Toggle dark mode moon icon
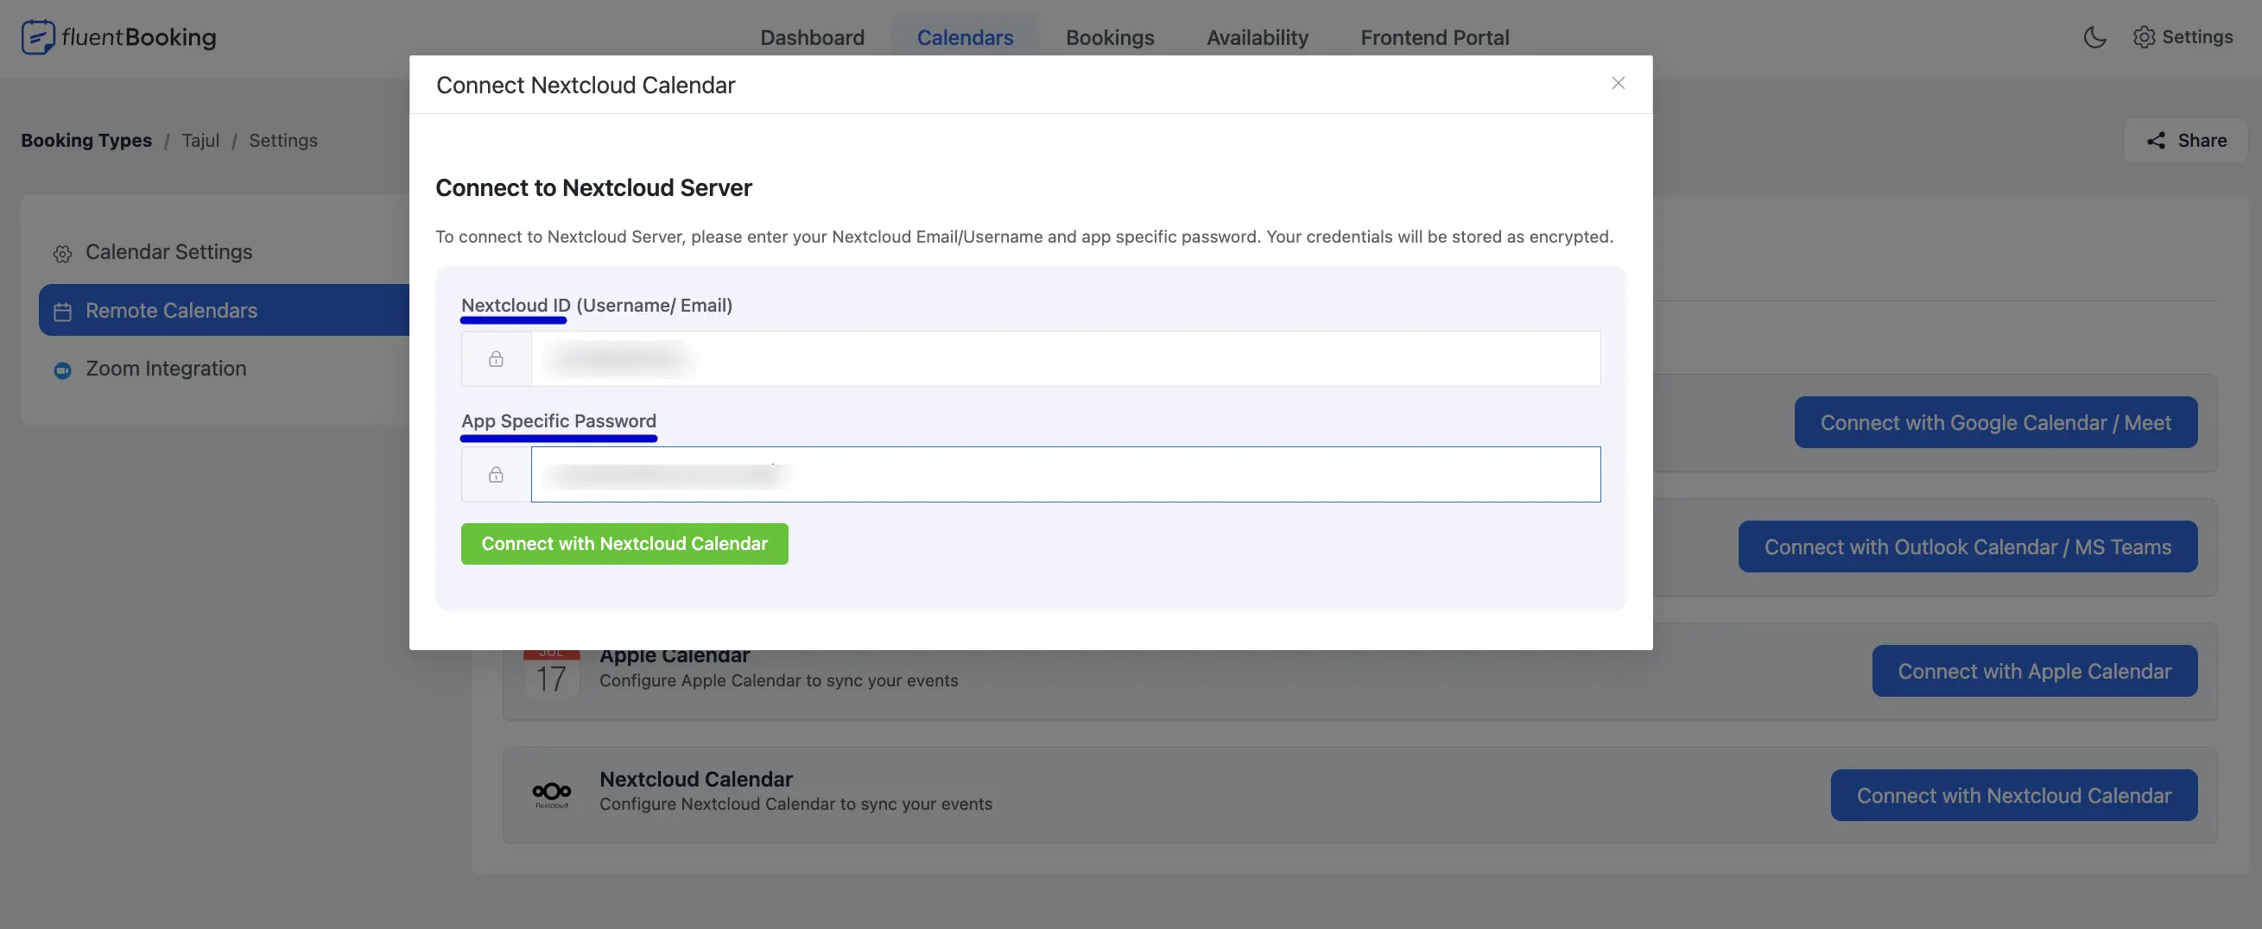 pyautogui.click(x=2094, y=37)
